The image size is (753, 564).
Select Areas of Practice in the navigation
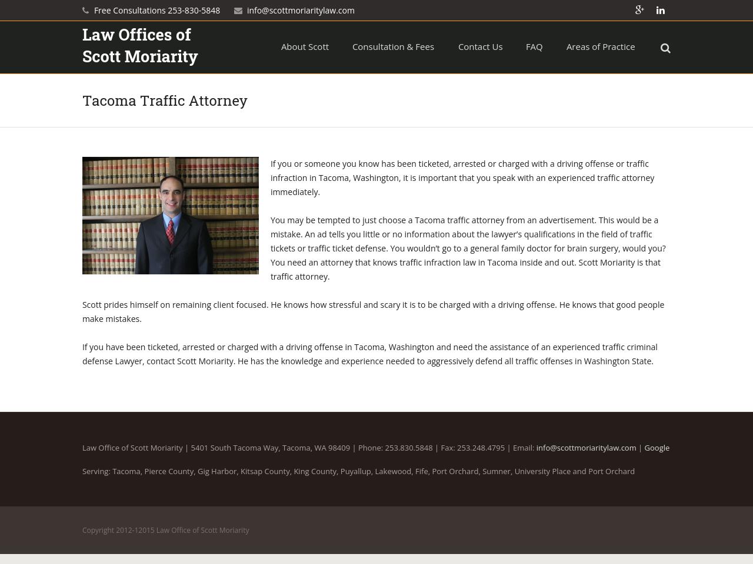601,46
